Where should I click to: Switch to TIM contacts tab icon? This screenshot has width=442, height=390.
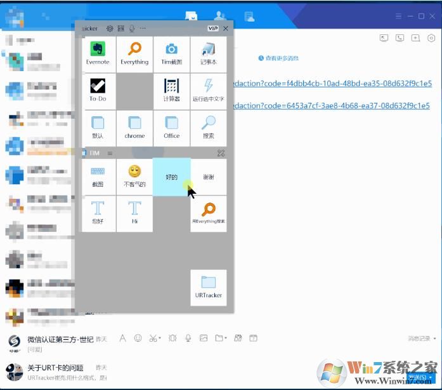coord(220,16)
